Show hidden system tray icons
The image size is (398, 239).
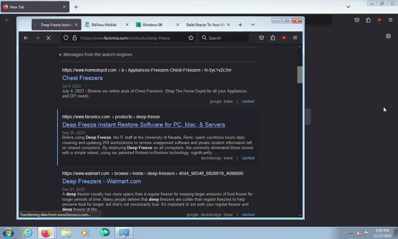tap(344, 233)
